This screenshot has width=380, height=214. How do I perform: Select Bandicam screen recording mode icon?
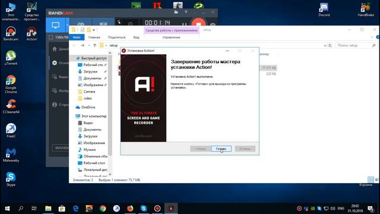tap(55, 25)
